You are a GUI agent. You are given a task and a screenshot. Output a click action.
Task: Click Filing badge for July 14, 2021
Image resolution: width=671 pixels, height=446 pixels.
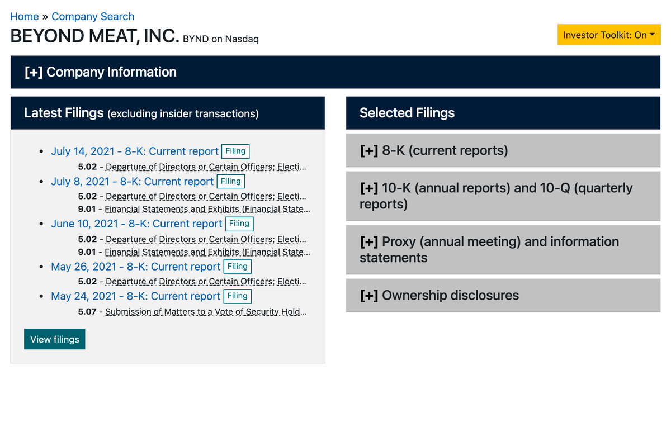point(235,151)
